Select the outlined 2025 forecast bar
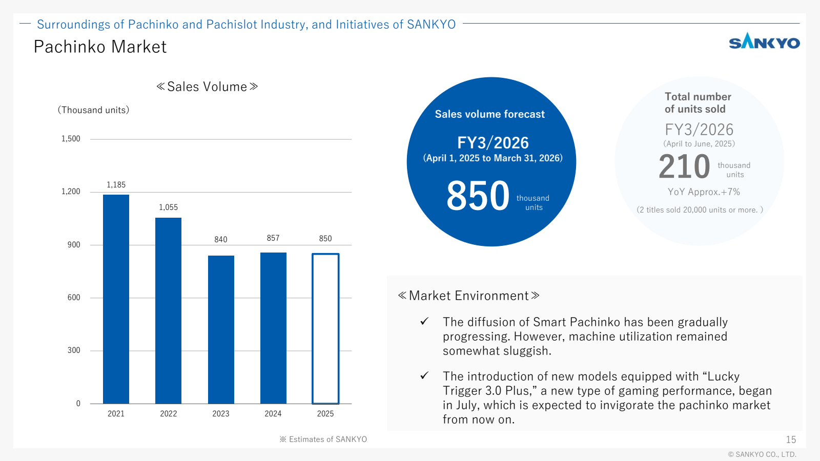The image size is (820, 461). point(325,328)
